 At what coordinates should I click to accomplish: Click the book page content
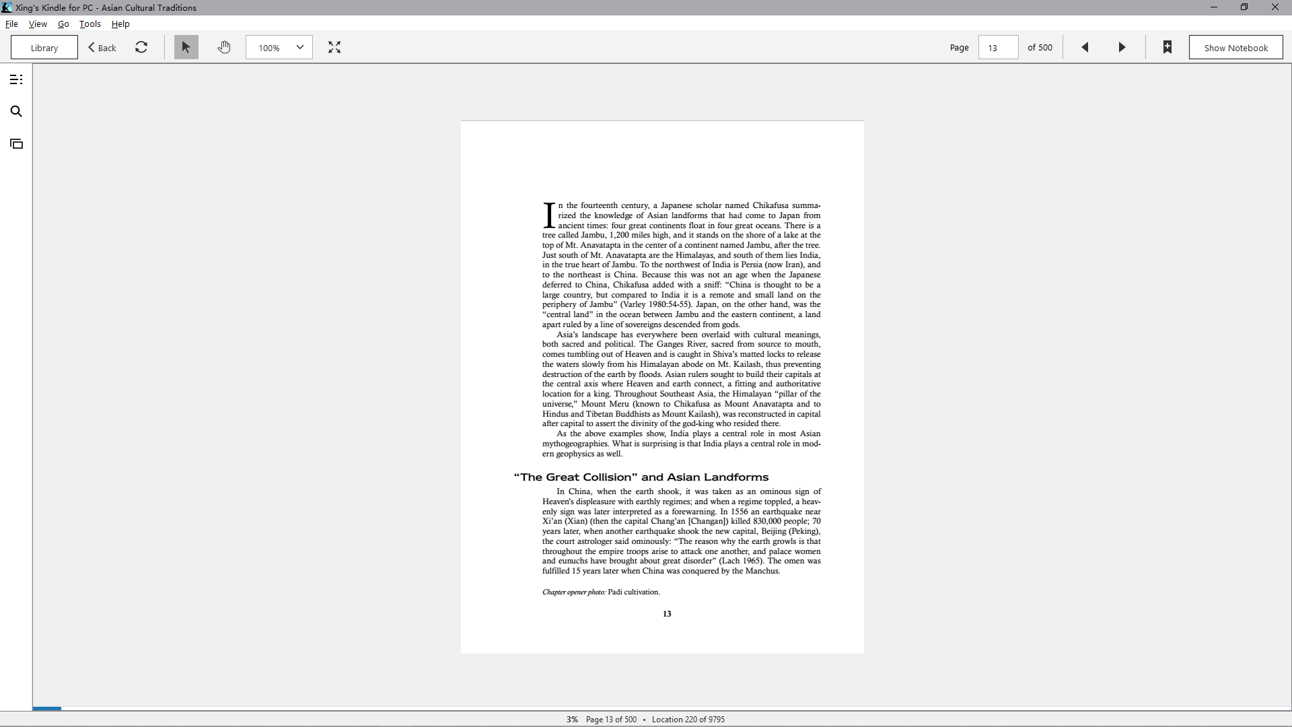(662, 387)
